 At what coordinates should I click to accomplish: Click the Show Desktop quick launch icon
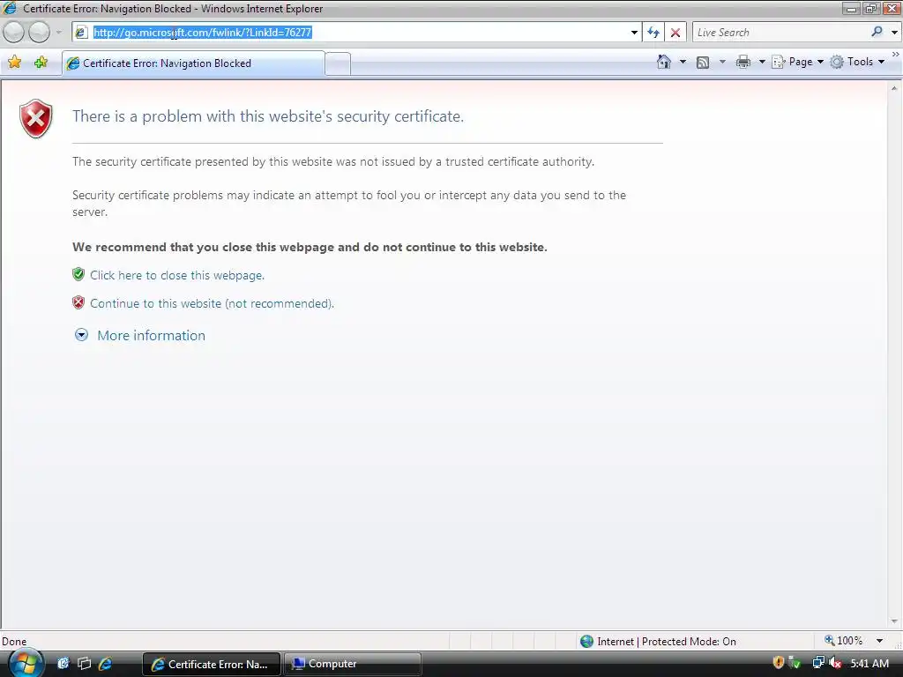point(63,663)
